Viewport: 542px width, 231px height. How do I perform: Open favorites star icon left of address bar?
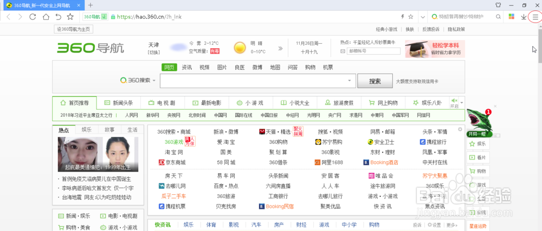[x=70, y=17]
